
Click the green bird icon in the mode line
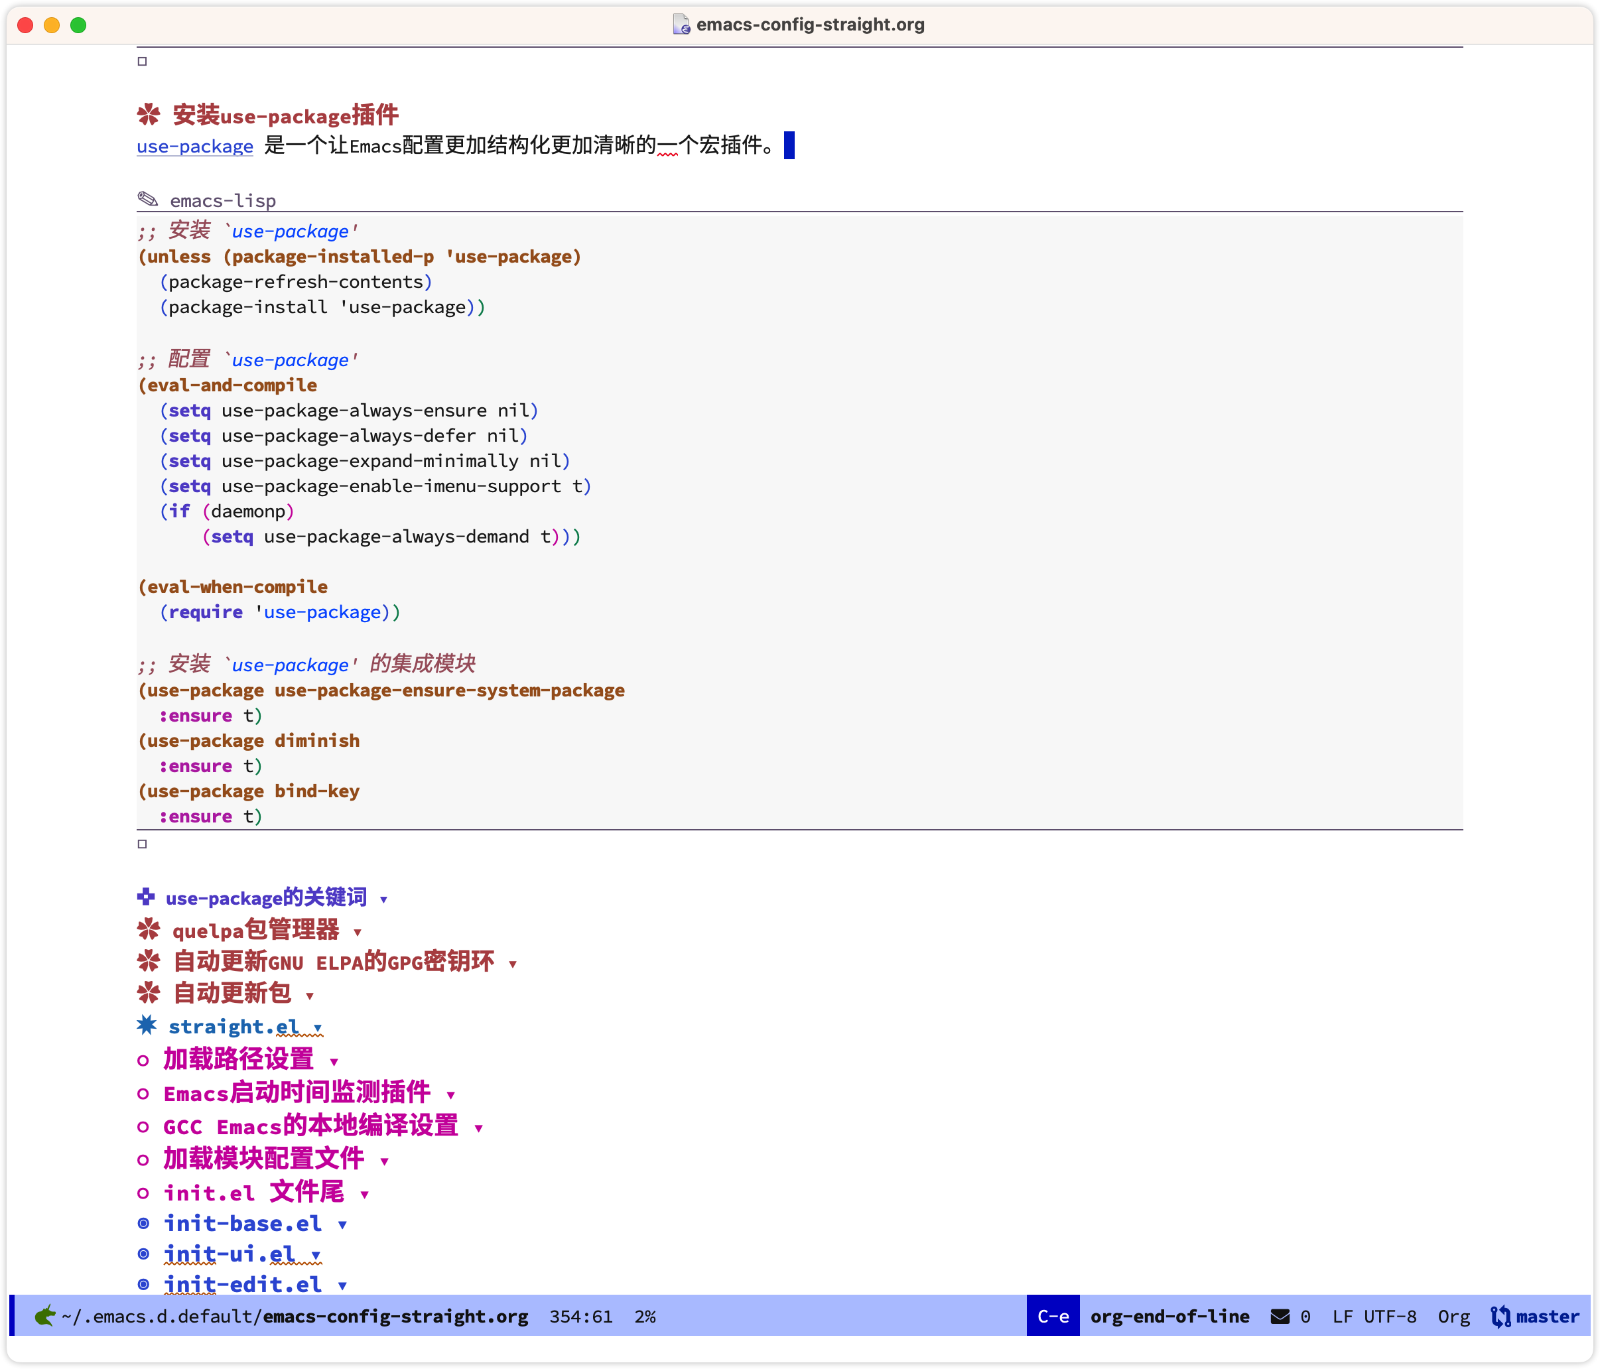(x=45, y=1316)
